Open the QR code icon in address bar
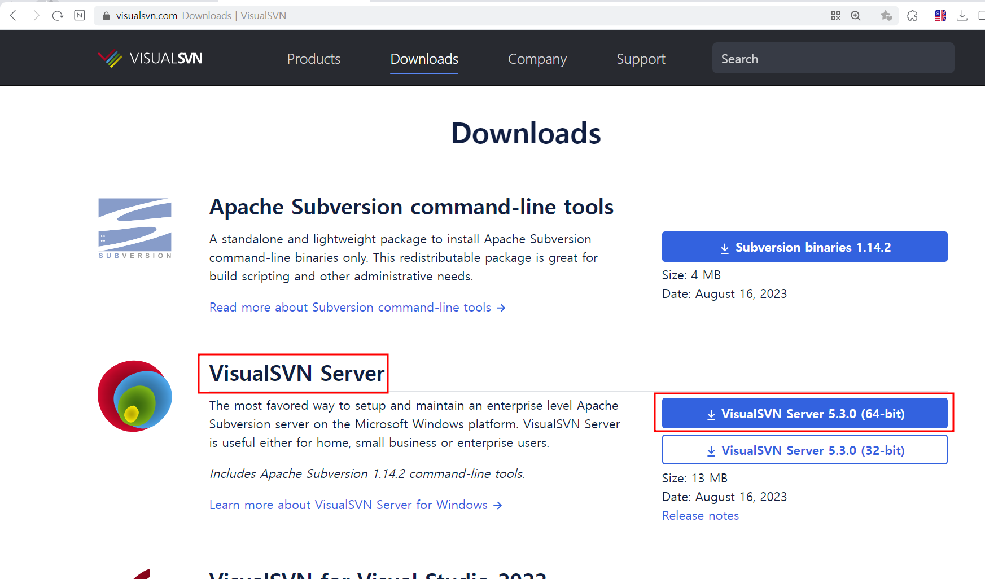Image resolution: width=985 pixels, height=579 pixels. (835, 16)
